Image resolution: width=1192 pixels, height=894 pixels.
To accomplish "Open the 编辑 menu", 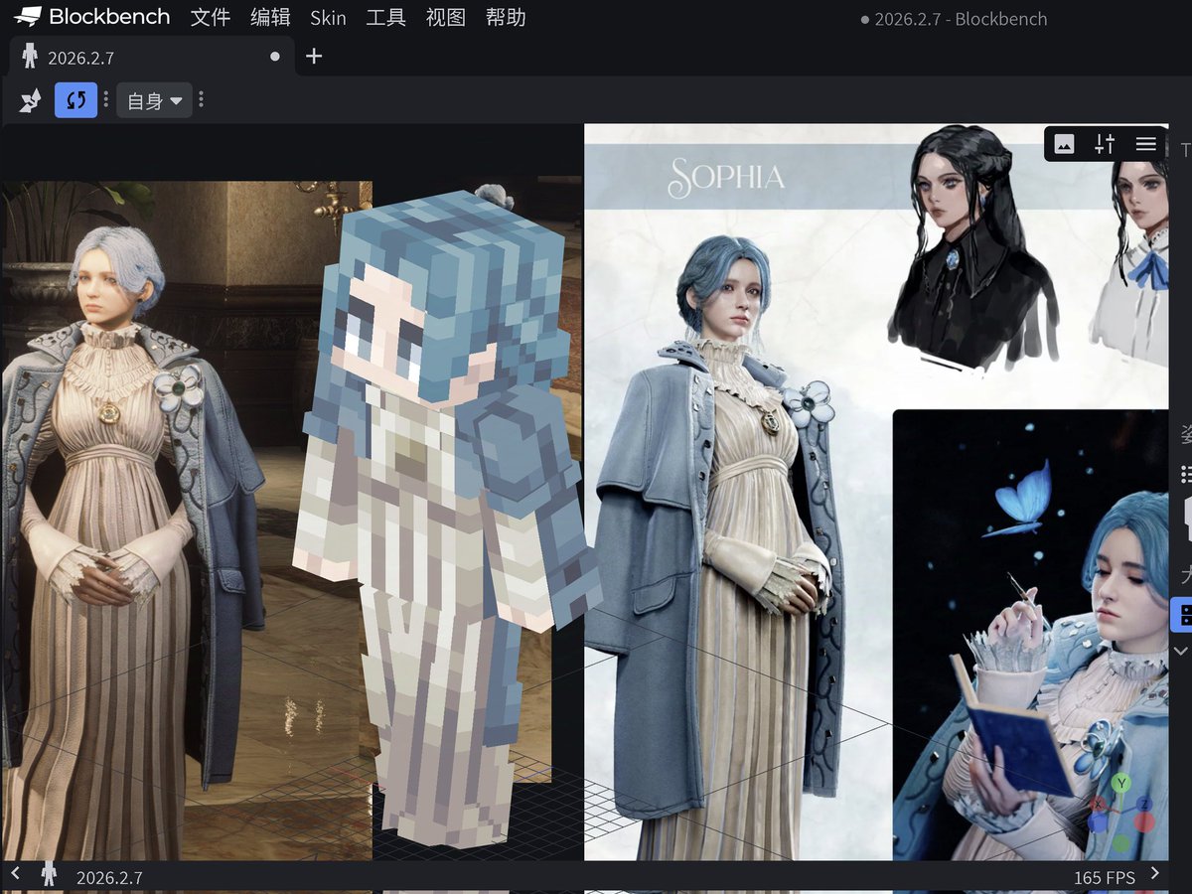I will coord(270,17).
